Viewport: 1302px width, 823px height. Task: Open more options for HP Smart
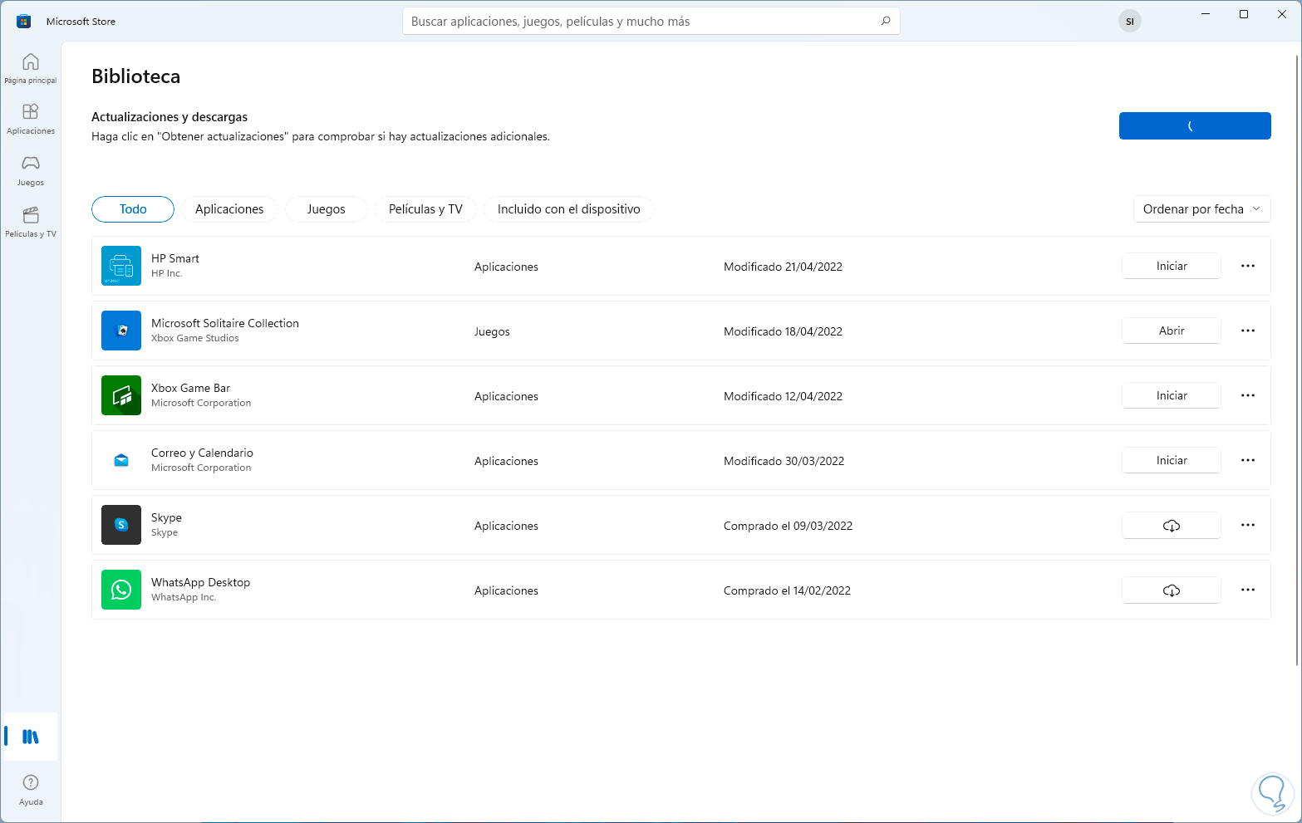pyautogui.click(x=1247, y=267)
